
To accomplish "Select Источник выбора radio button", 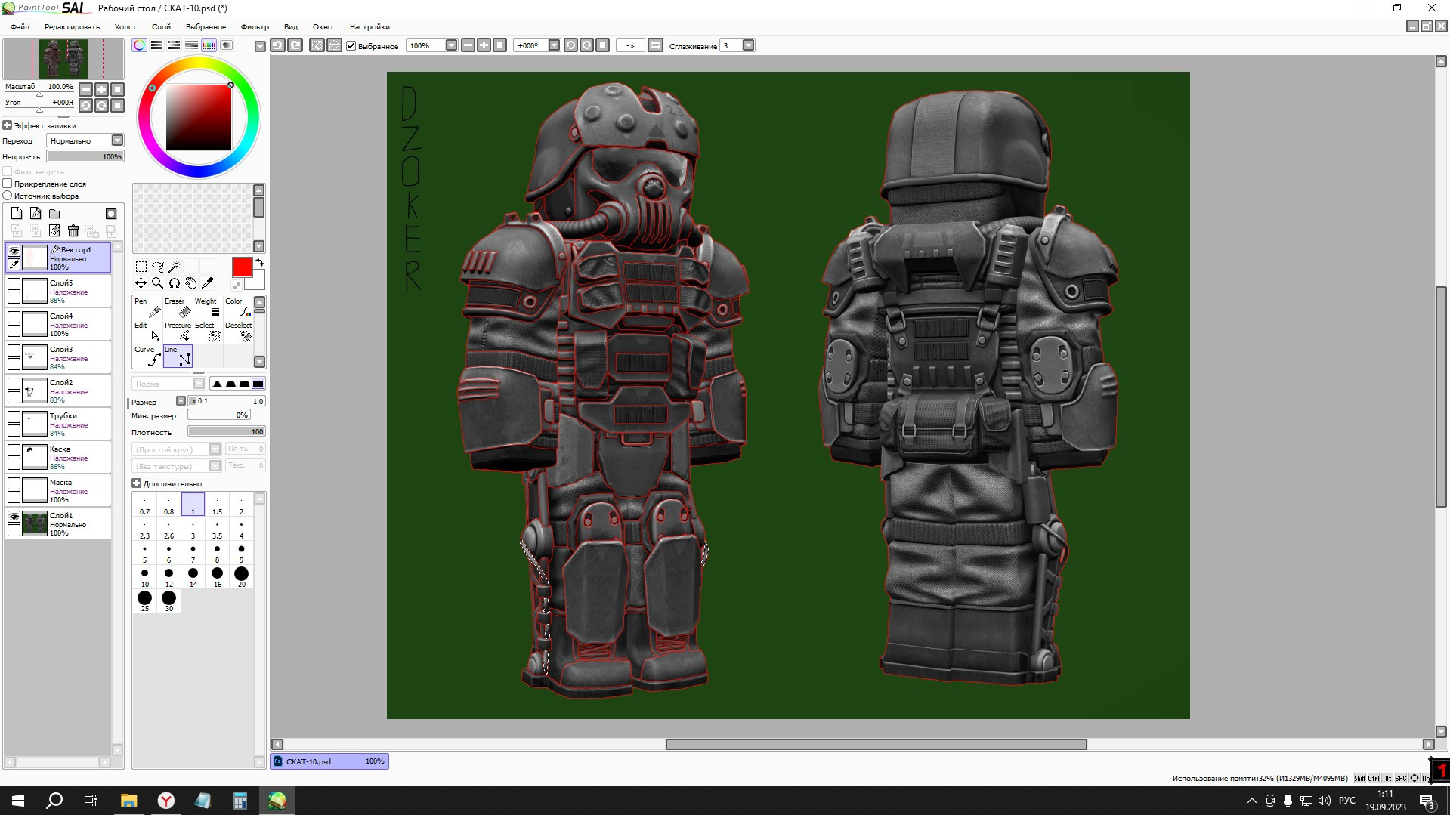I will tap(8, 196).
